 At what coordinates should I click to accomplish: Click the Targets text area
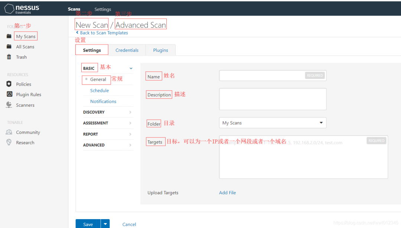point(303,157)
